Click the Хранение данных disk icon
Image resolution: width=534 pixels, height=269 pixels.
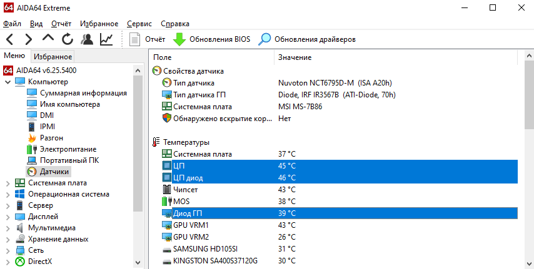click(x=20, y=239)
